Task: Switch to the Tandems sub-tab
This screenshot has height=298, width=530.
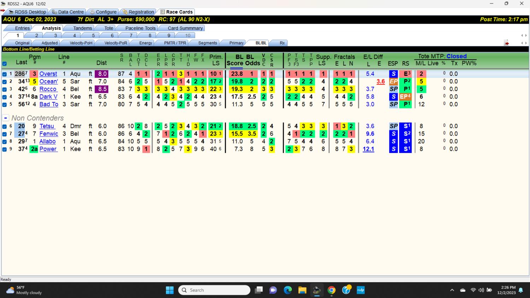Action: point(82,28)
